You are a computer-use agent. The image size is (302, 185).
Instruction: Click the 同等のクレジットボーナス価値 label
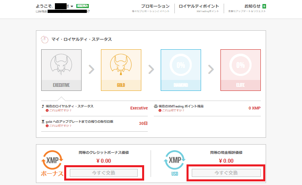[104, 153]
